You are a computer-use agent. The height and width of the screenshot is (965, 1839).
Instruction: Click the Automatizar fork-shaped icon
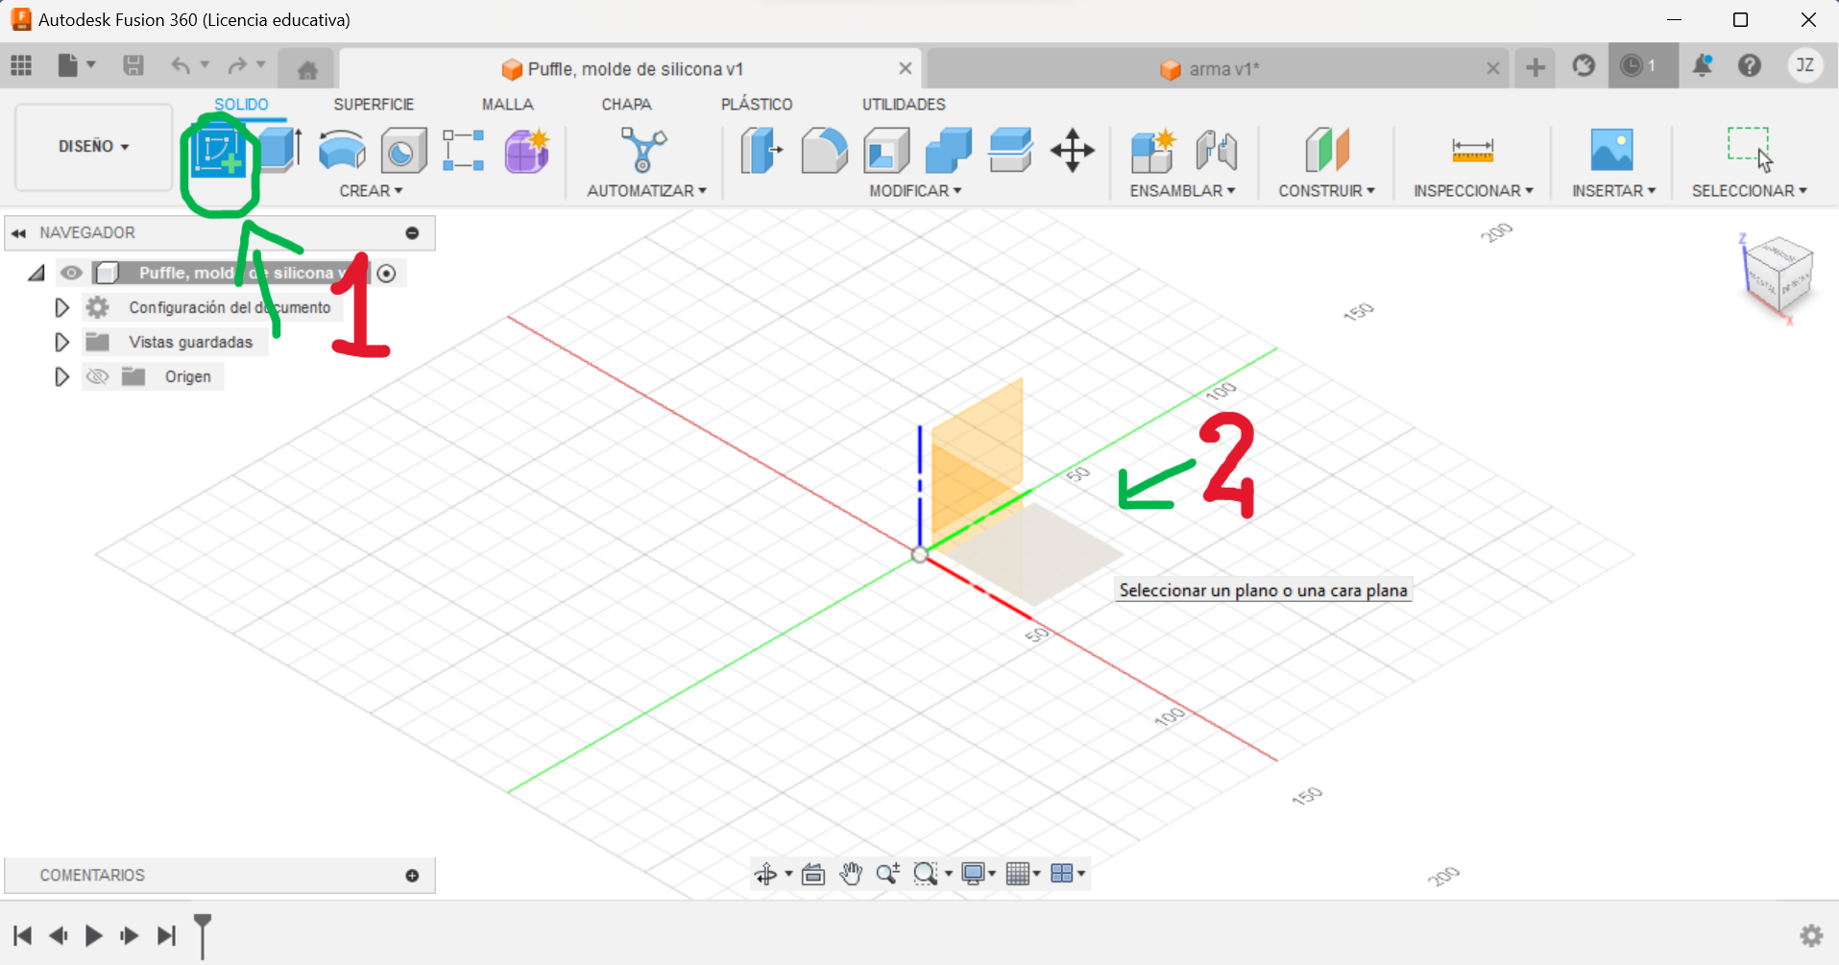(x=643, y=151)
